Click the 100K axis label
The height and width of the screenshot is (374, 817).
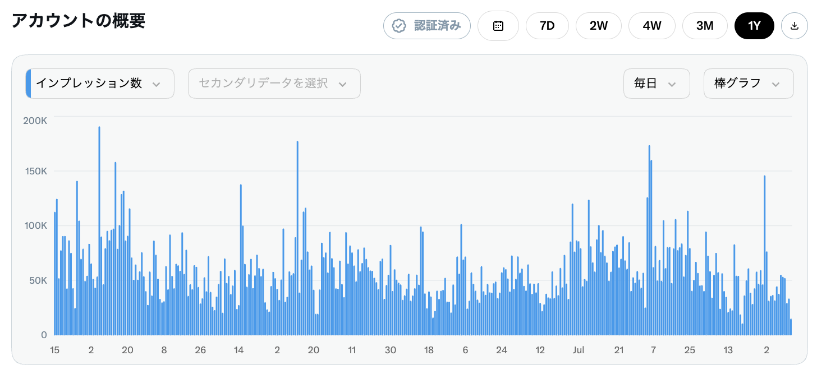35,225
